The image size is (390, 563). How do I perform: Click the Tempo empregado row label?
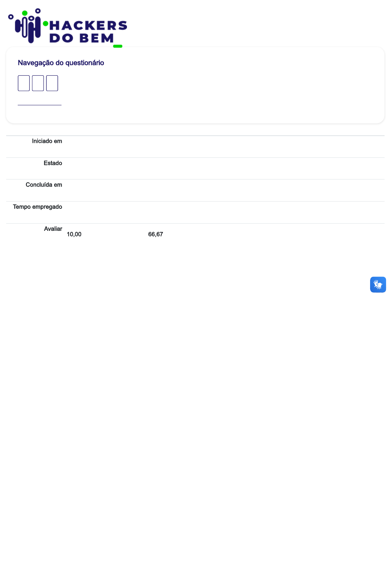[x=38, y=207]
